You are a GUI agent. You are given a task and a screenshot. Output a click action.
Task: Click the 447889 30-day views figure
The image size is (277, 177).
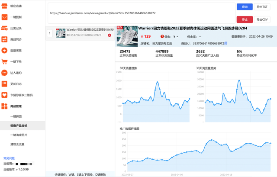[x=162, y=51]
